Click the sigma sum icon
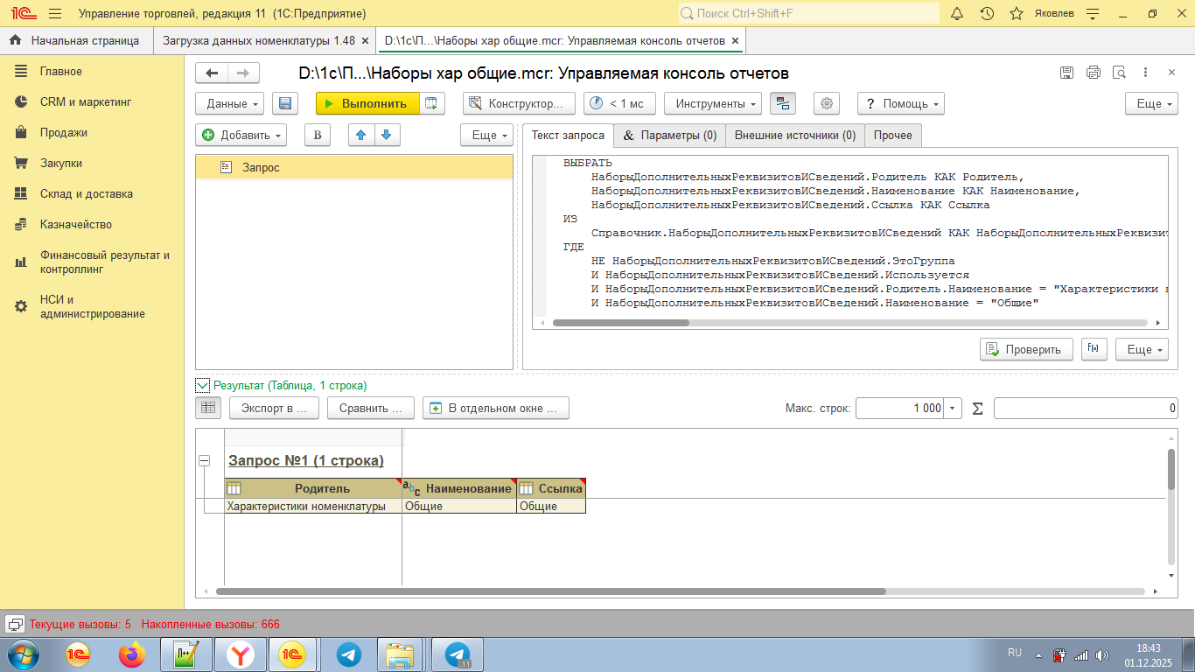1195x672 pixels. click(977, 409)
